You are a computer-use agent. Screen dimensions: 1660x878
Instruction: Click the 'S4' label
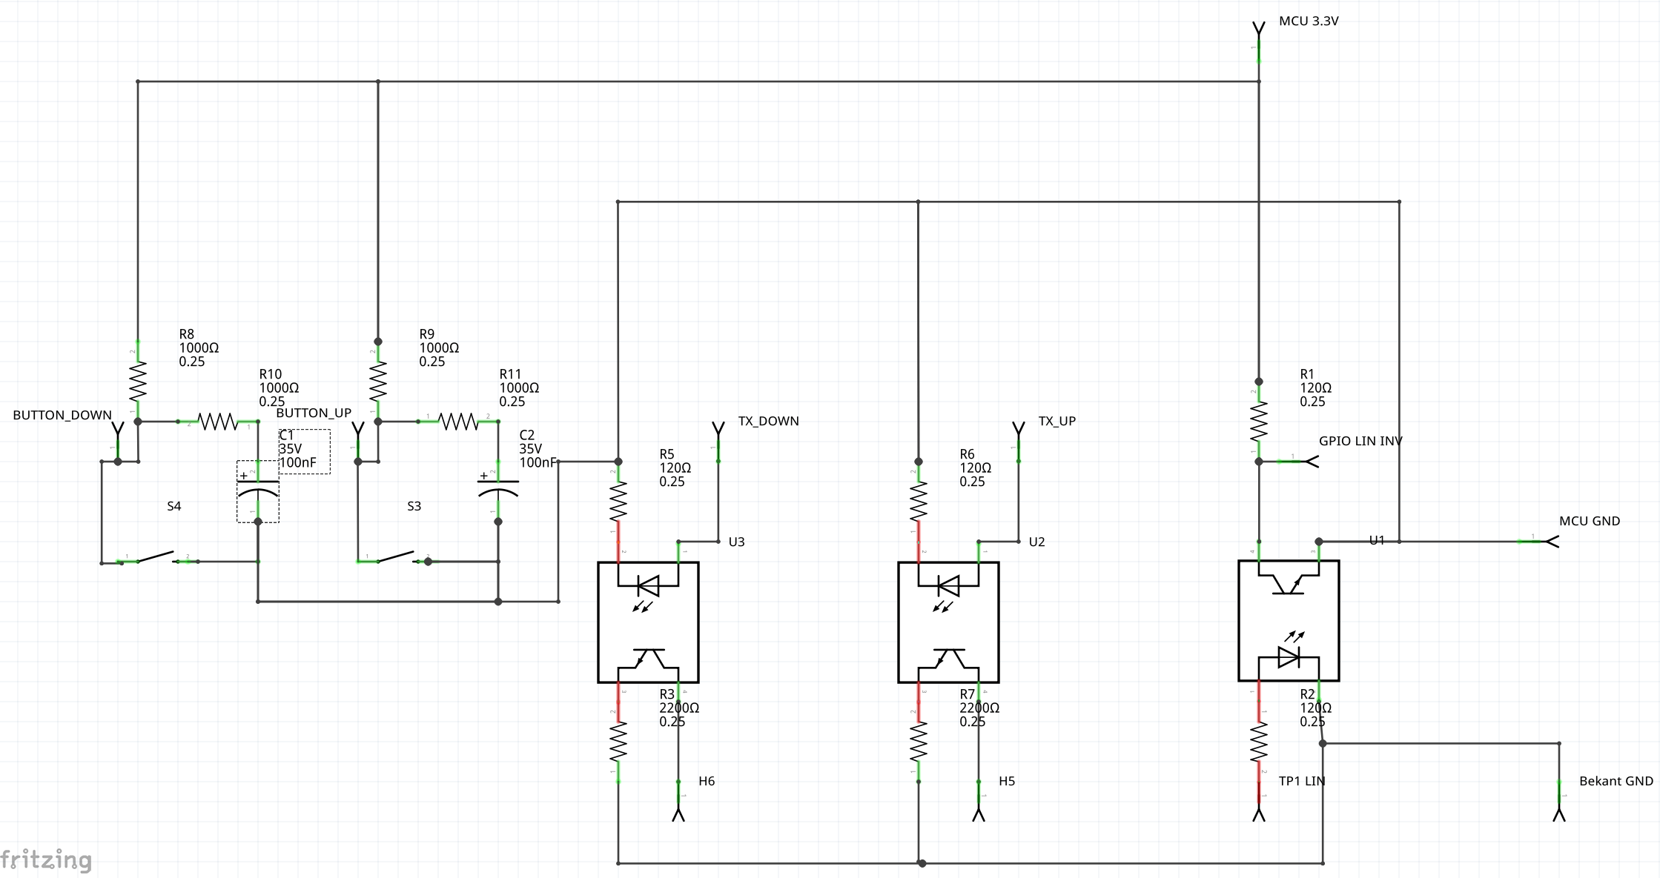click(174, 507)
